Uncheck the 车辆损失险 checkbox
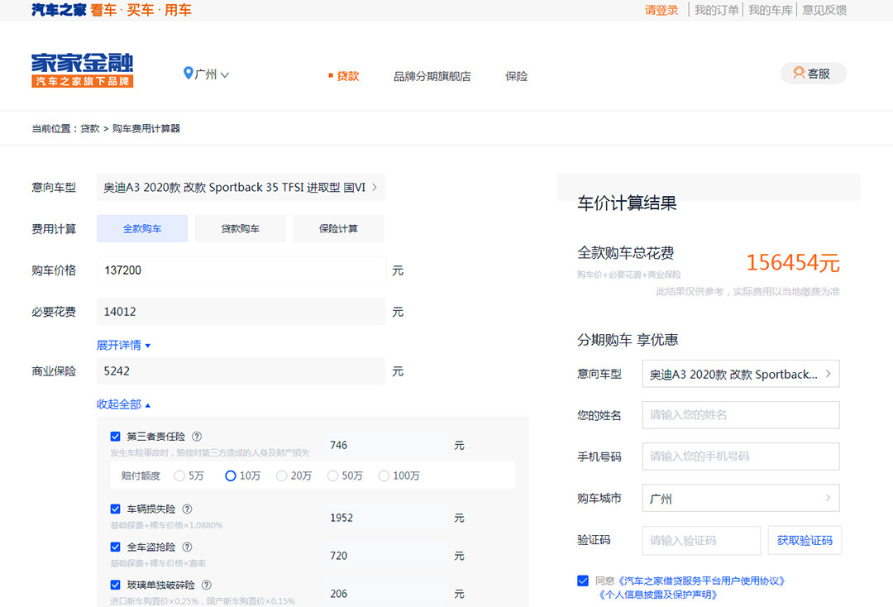 click(x=116, y=509)
